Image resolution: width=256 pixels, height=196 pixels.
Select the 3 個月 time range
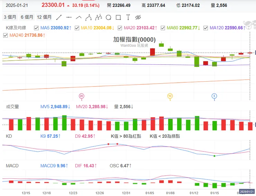(10, 17)
